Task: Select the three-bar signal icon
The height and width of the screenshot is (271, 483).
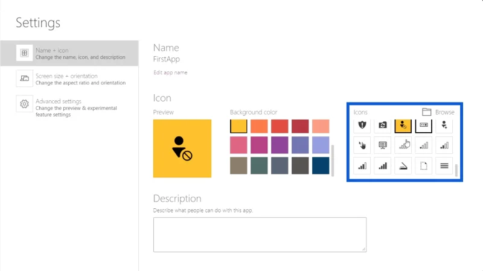Action: click(x=362, y=166)
